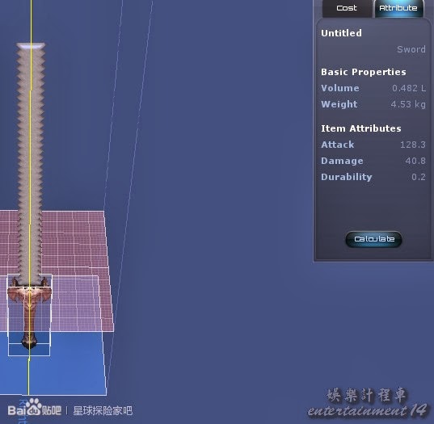Click the Item Attributes heading
This screenshot has height=424, width=434.
point(361,128)
